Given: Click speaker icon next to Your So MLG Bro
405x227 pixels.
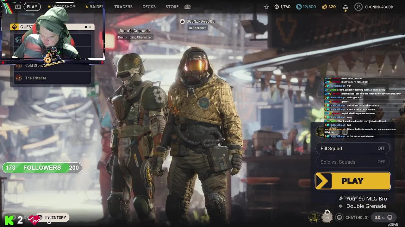Looking at the screenshot, I should click(341, 199).
